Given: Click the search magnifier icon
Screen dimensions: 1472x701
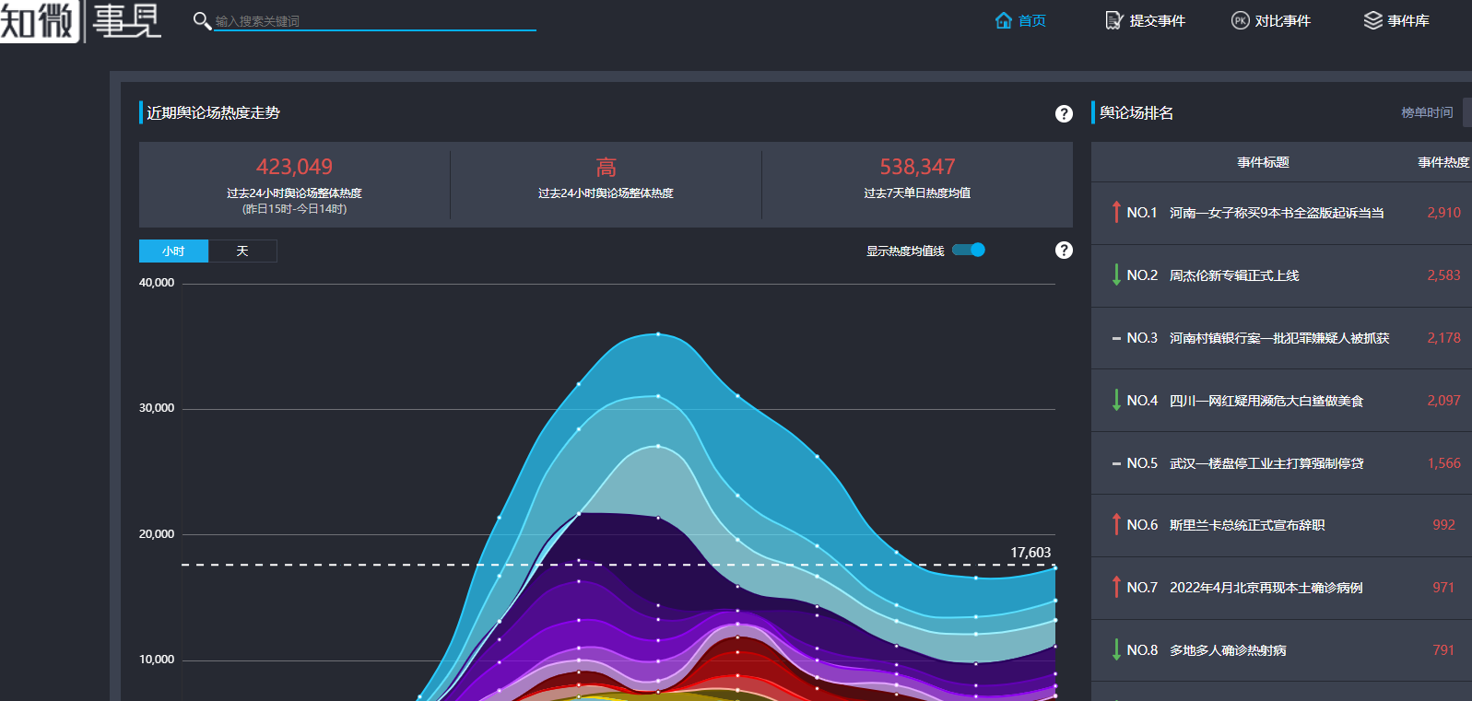Looking at the screenshot, I should [202, 20].
